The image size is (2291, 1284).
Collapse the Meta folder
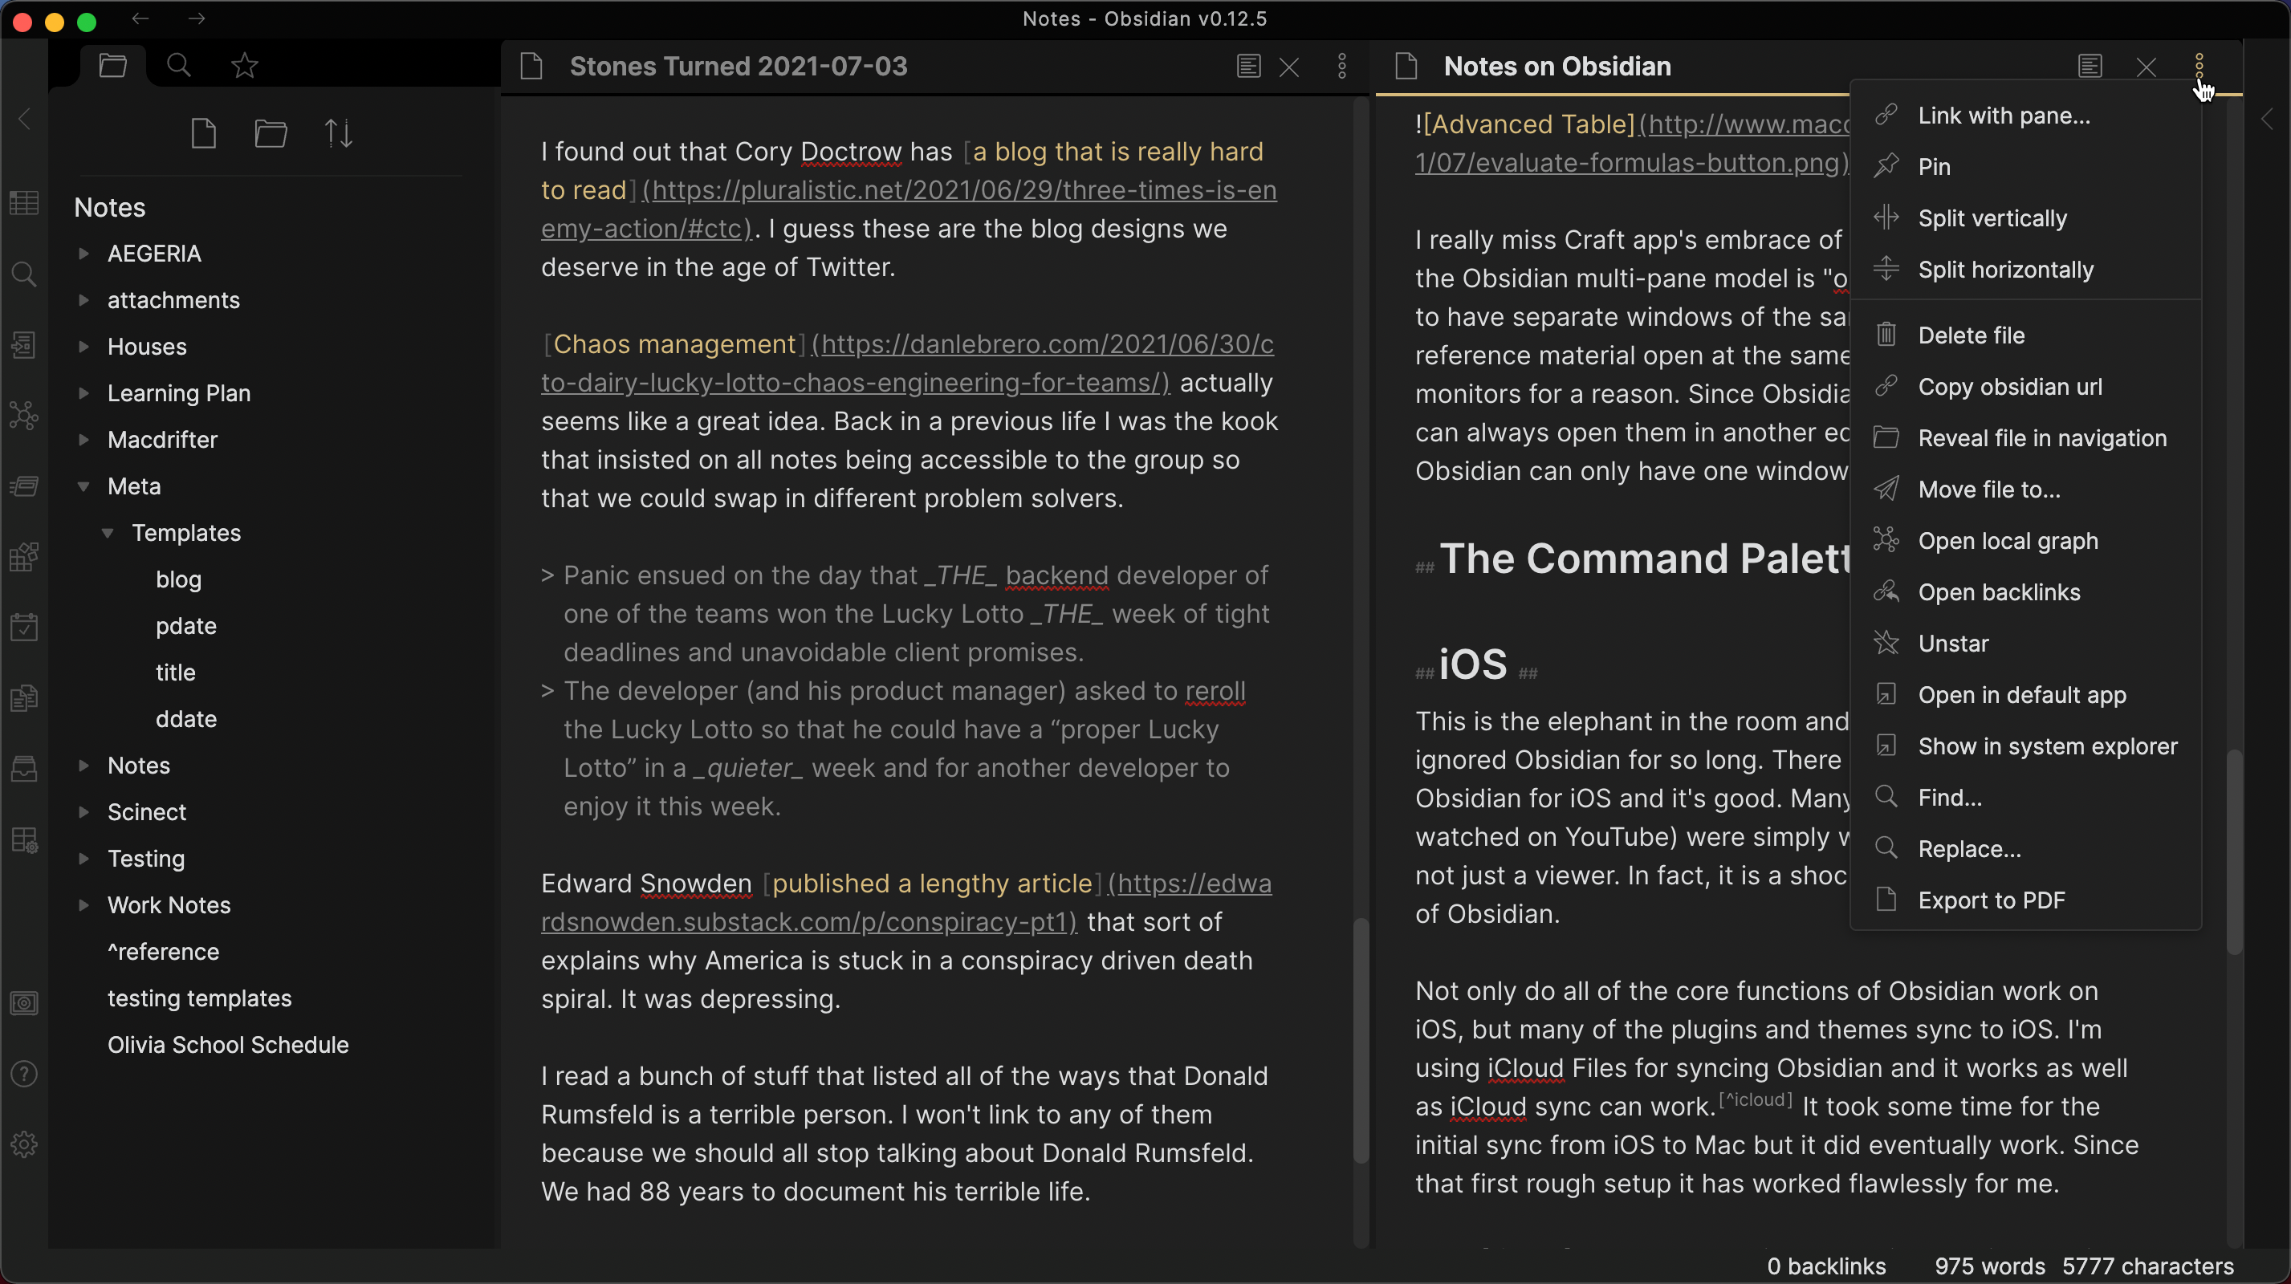pyautogui.click(x=83, y=486)
